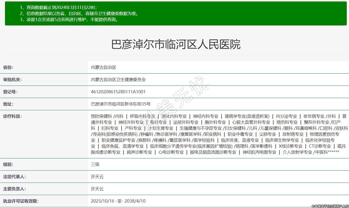
Task: Click the 法定代表人 row label
Action: pyautogui.click(x=14, y=177)
